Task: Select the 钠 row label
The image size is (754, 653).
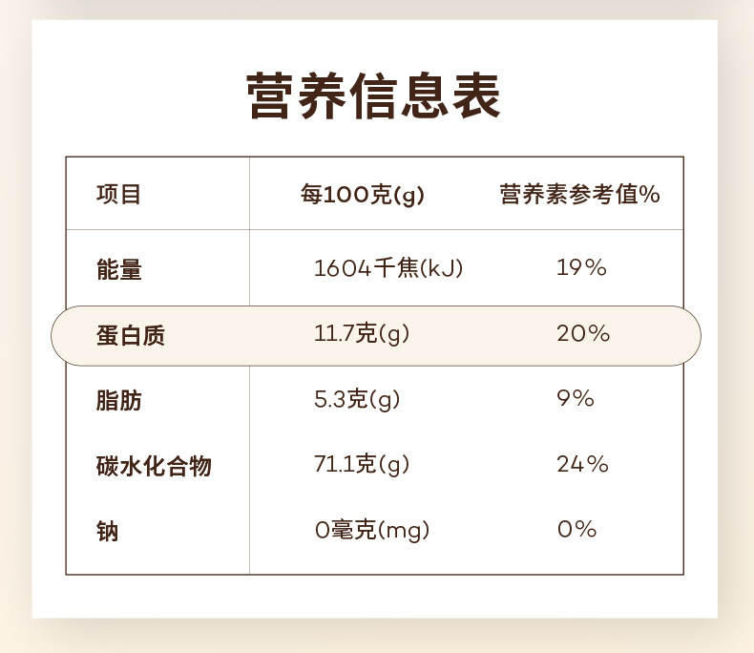Action: [x=107, y=531]
